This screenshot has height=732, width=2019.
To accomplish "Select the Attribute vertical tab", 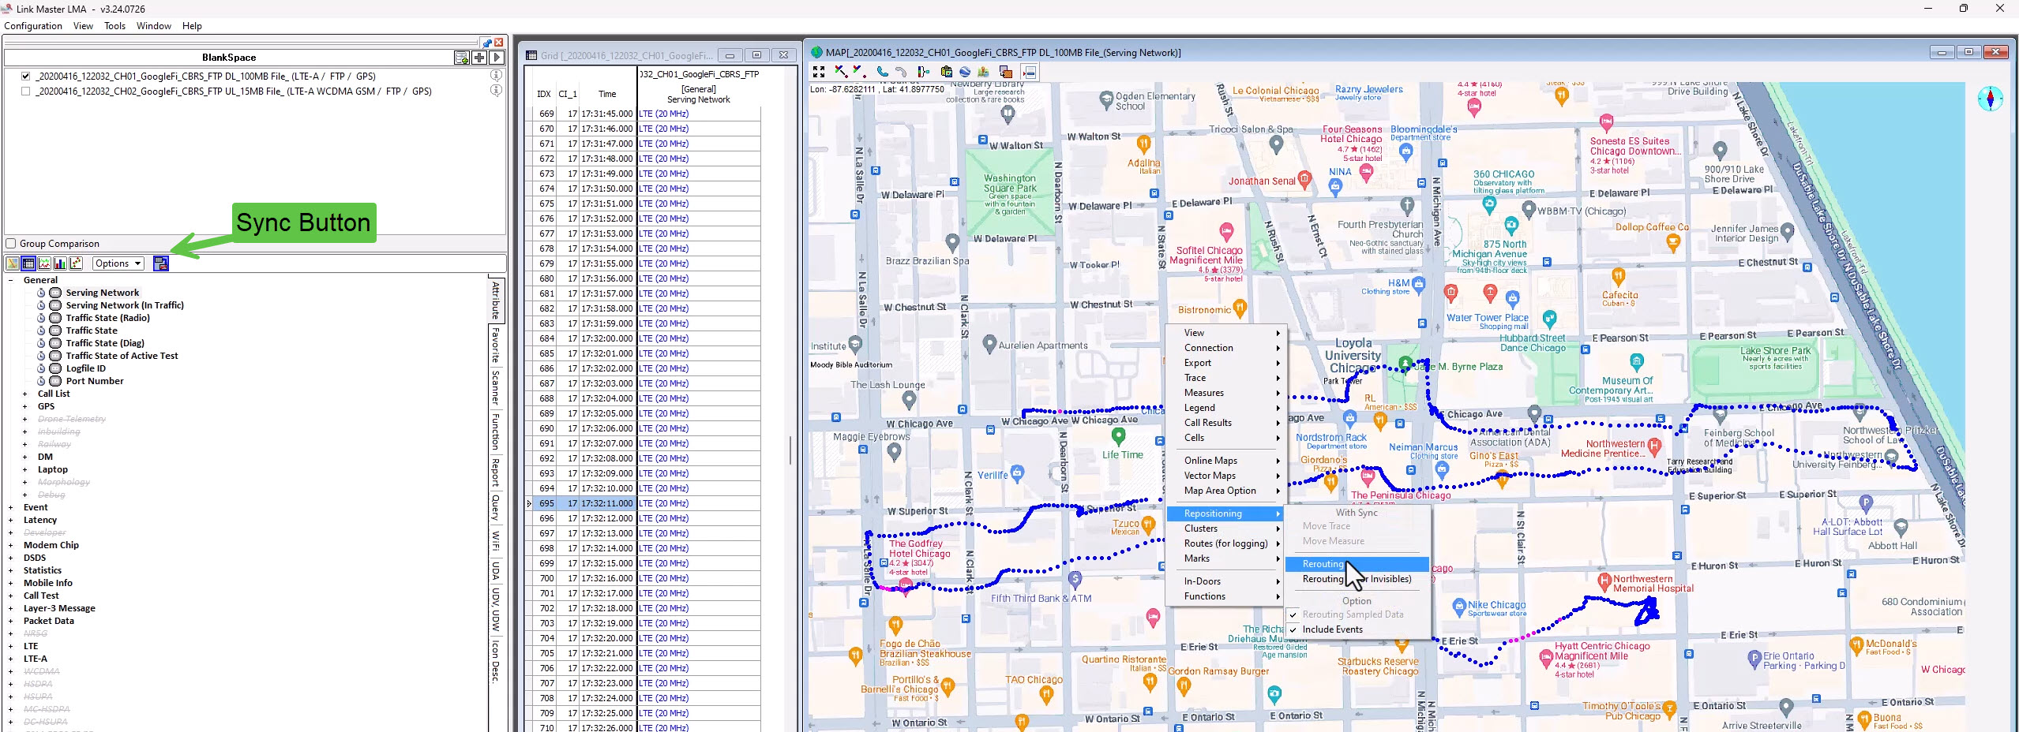I will click(x=496, y=300).
